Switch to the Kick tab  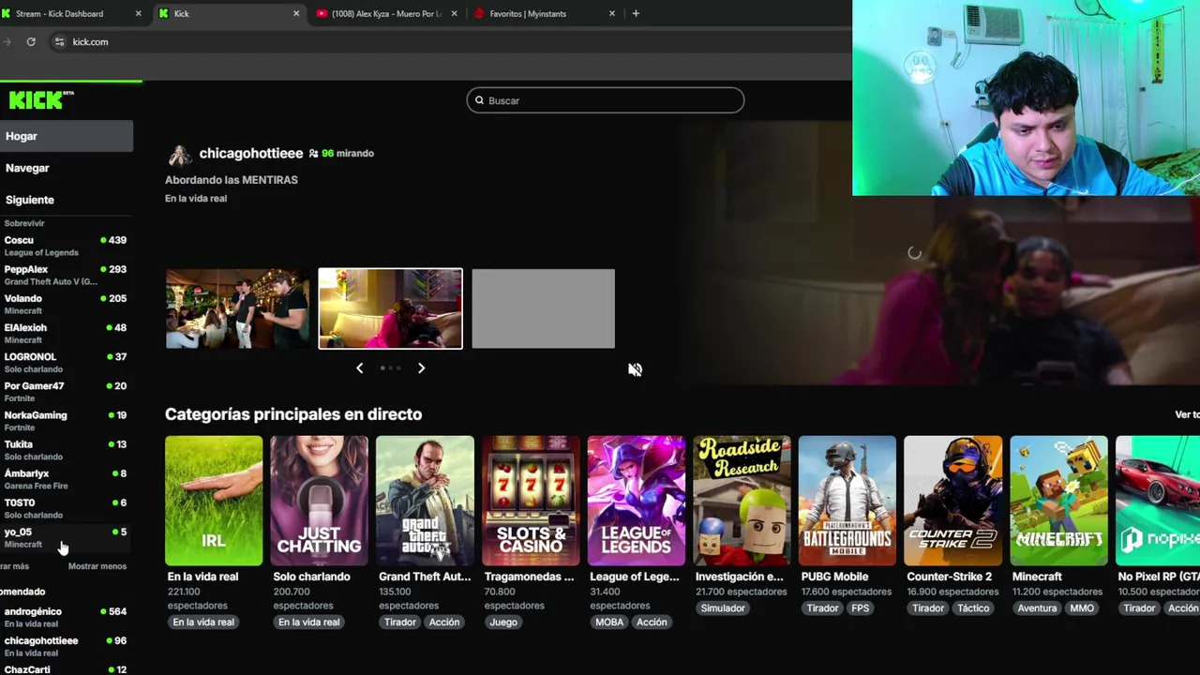click(230, 13)
